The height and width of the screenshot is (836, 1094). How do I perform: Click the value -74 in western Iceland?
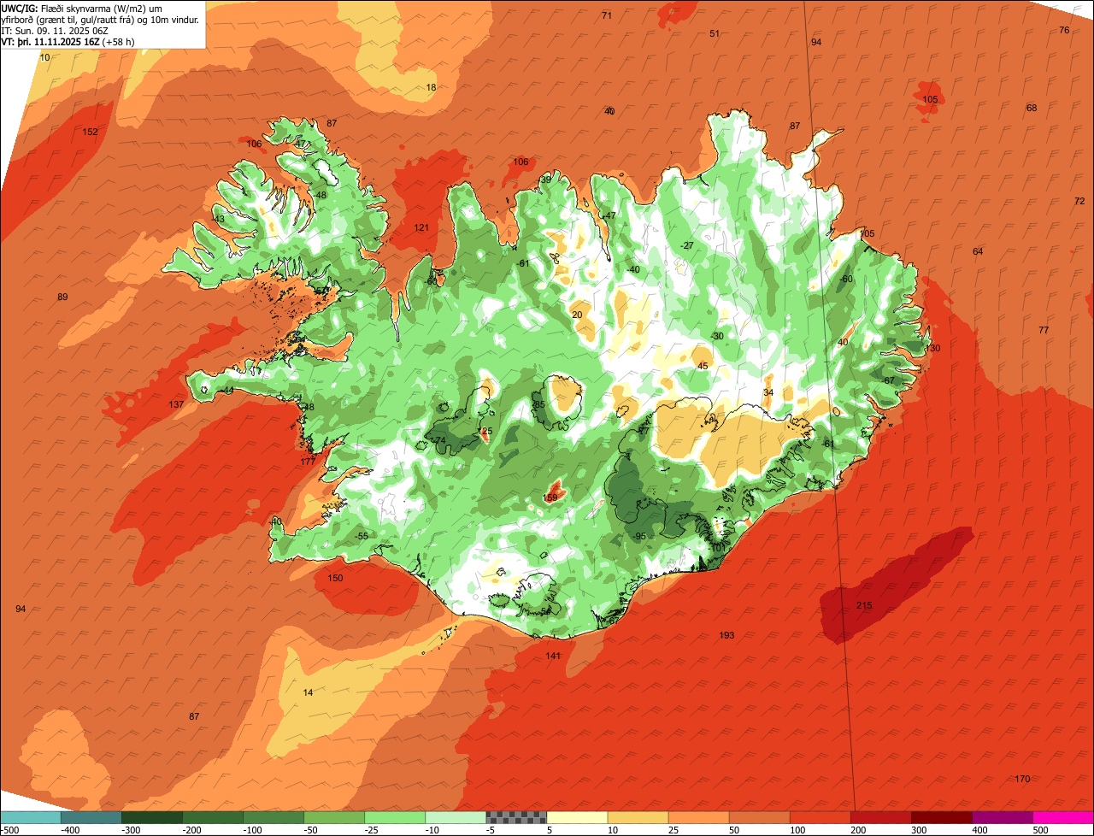tap(439, 440)
